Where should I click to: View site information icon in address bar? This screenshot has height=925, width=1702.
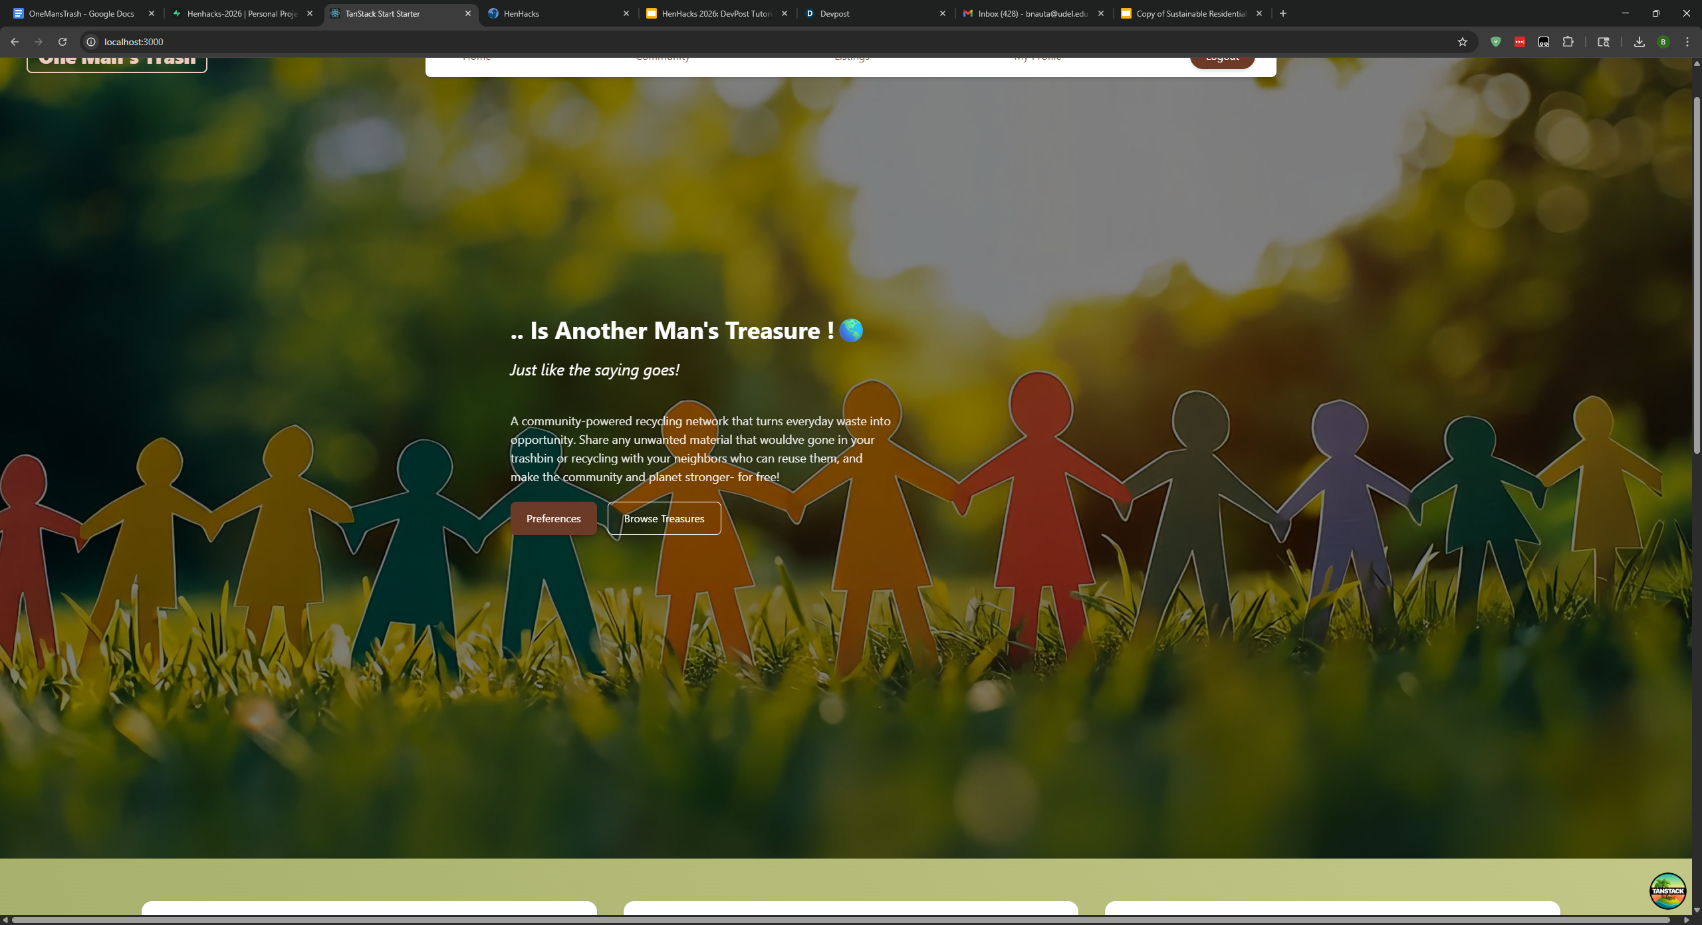(x=92, y=42)
